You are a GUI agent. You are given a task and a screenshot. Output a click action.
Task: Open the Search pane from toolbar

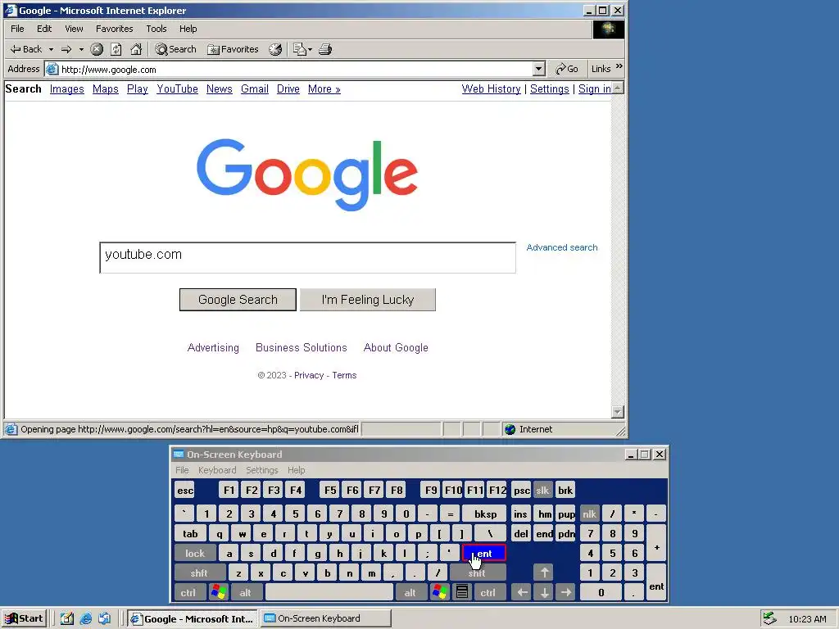(175, 49)
